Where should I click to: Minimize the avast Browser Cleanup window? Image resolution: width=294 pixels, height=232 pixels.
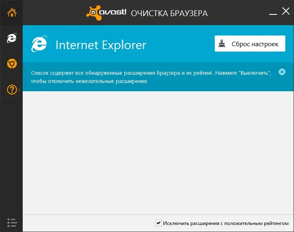coord(273,14)
